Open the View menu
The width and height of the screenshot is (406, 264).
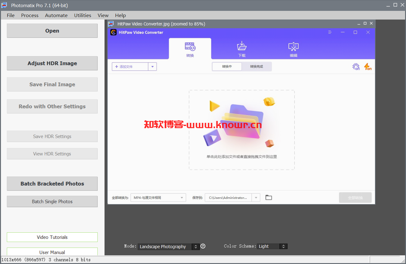click(103, 15)
